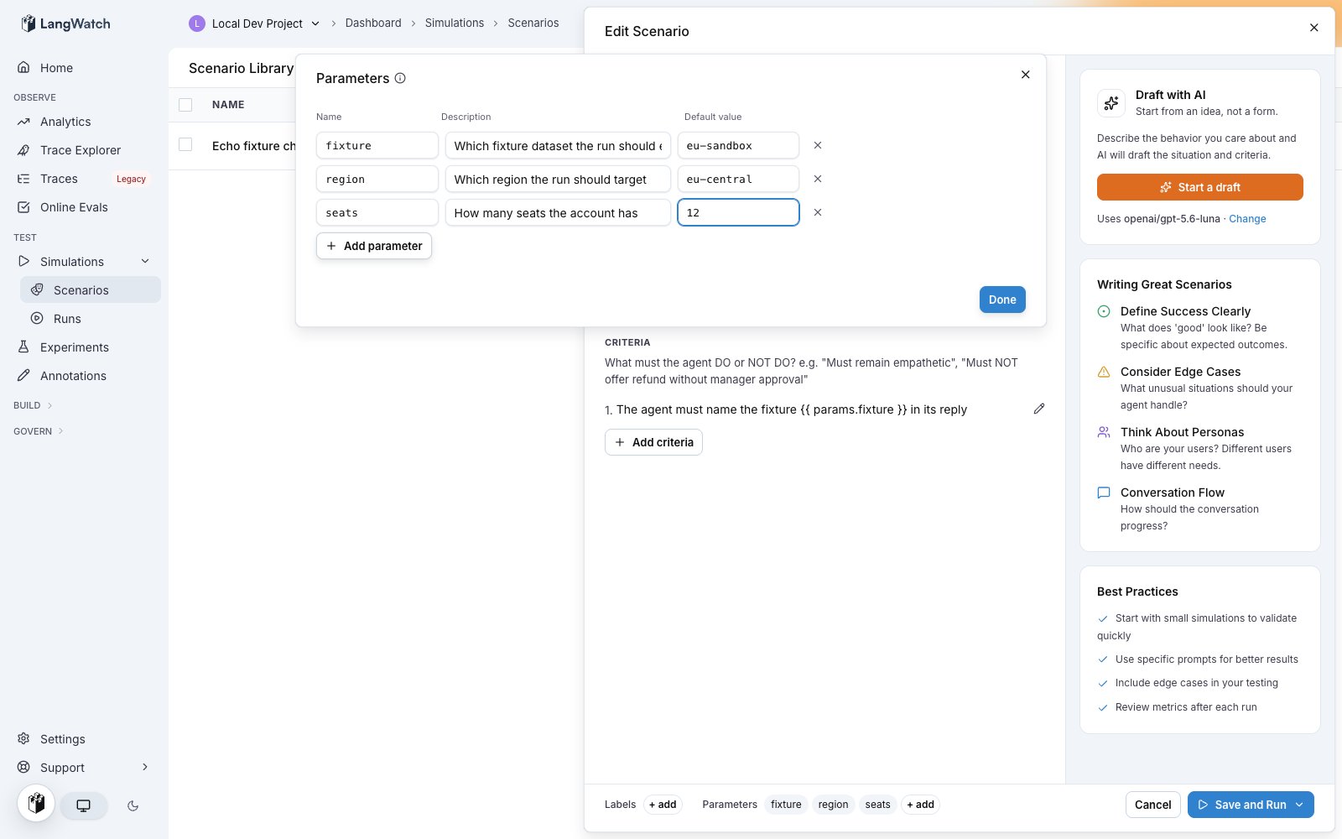This screenshot has width=1342, height=839.
Task: Open the fixture parameter chip
Action: (786, 805)
